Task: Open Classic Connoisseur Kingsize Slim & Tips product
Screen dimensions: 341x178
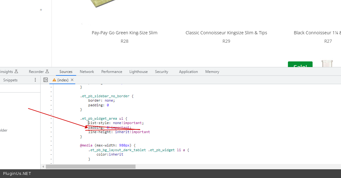Action: [226, 33]
